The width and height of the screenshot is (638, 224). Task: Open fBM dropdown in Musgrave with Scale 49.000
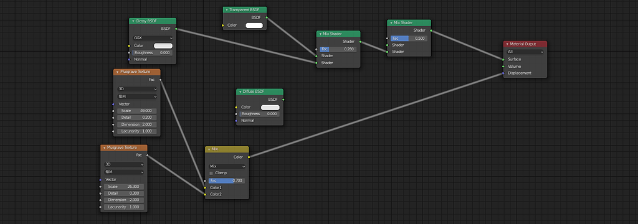(137, 96)
